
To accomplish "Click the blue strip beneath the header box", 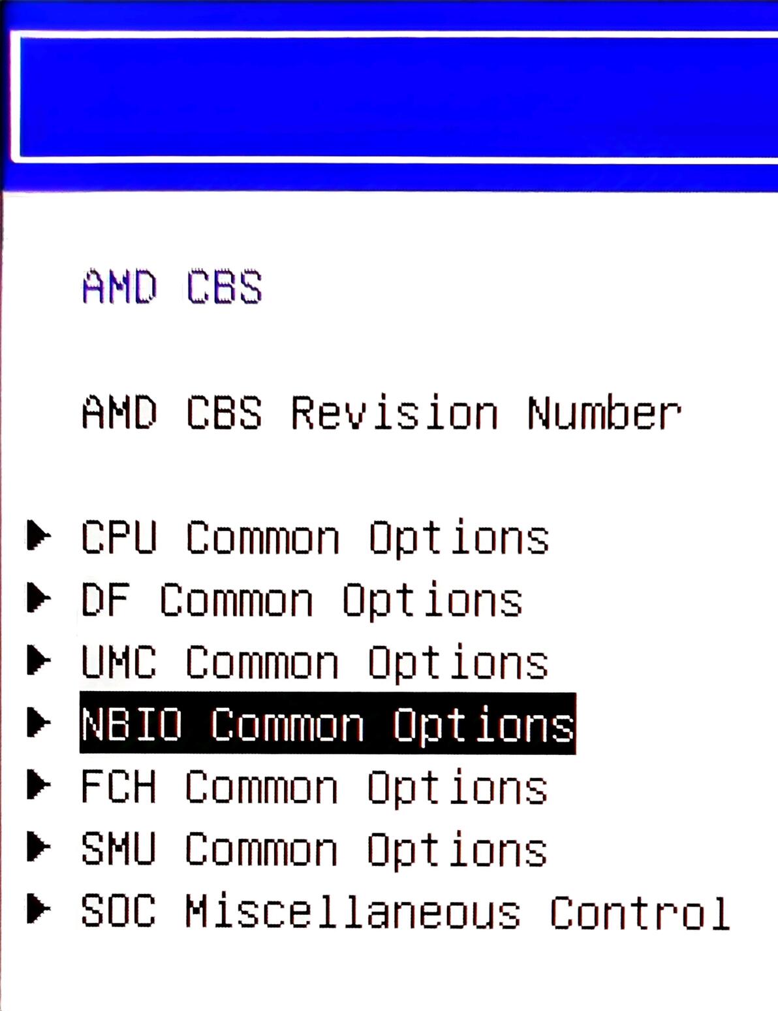I will (x=392, y=176).
